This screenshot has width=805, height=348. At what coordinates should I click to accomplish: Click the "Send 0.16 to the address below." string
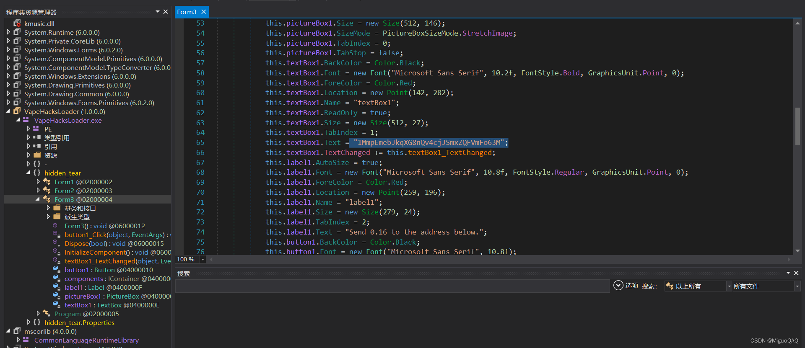(414, 232)
